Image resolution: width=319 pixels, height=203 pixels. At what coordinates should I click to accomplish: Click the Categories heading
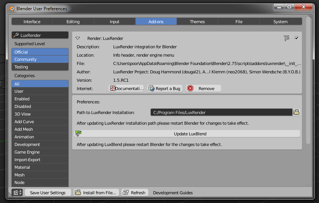[x=24, y=76]
